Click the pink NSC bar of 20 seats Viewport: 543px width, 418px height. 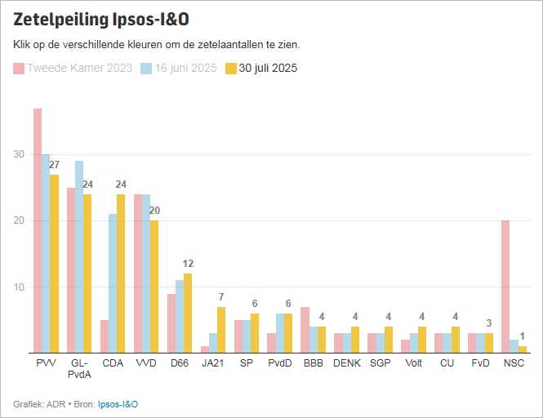point(505,287)
